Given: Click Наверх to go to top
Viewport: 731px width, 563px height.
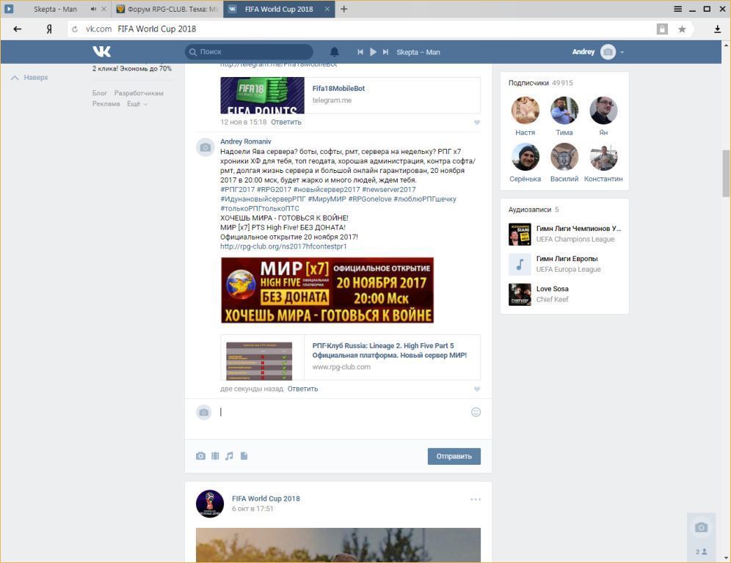Looking at the screenshot, I should point(29,77).
